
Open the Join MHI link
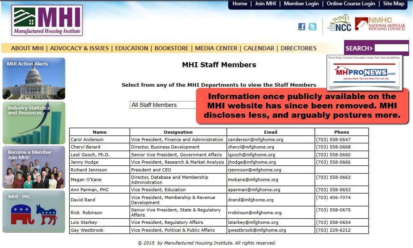tap(265, 3)
